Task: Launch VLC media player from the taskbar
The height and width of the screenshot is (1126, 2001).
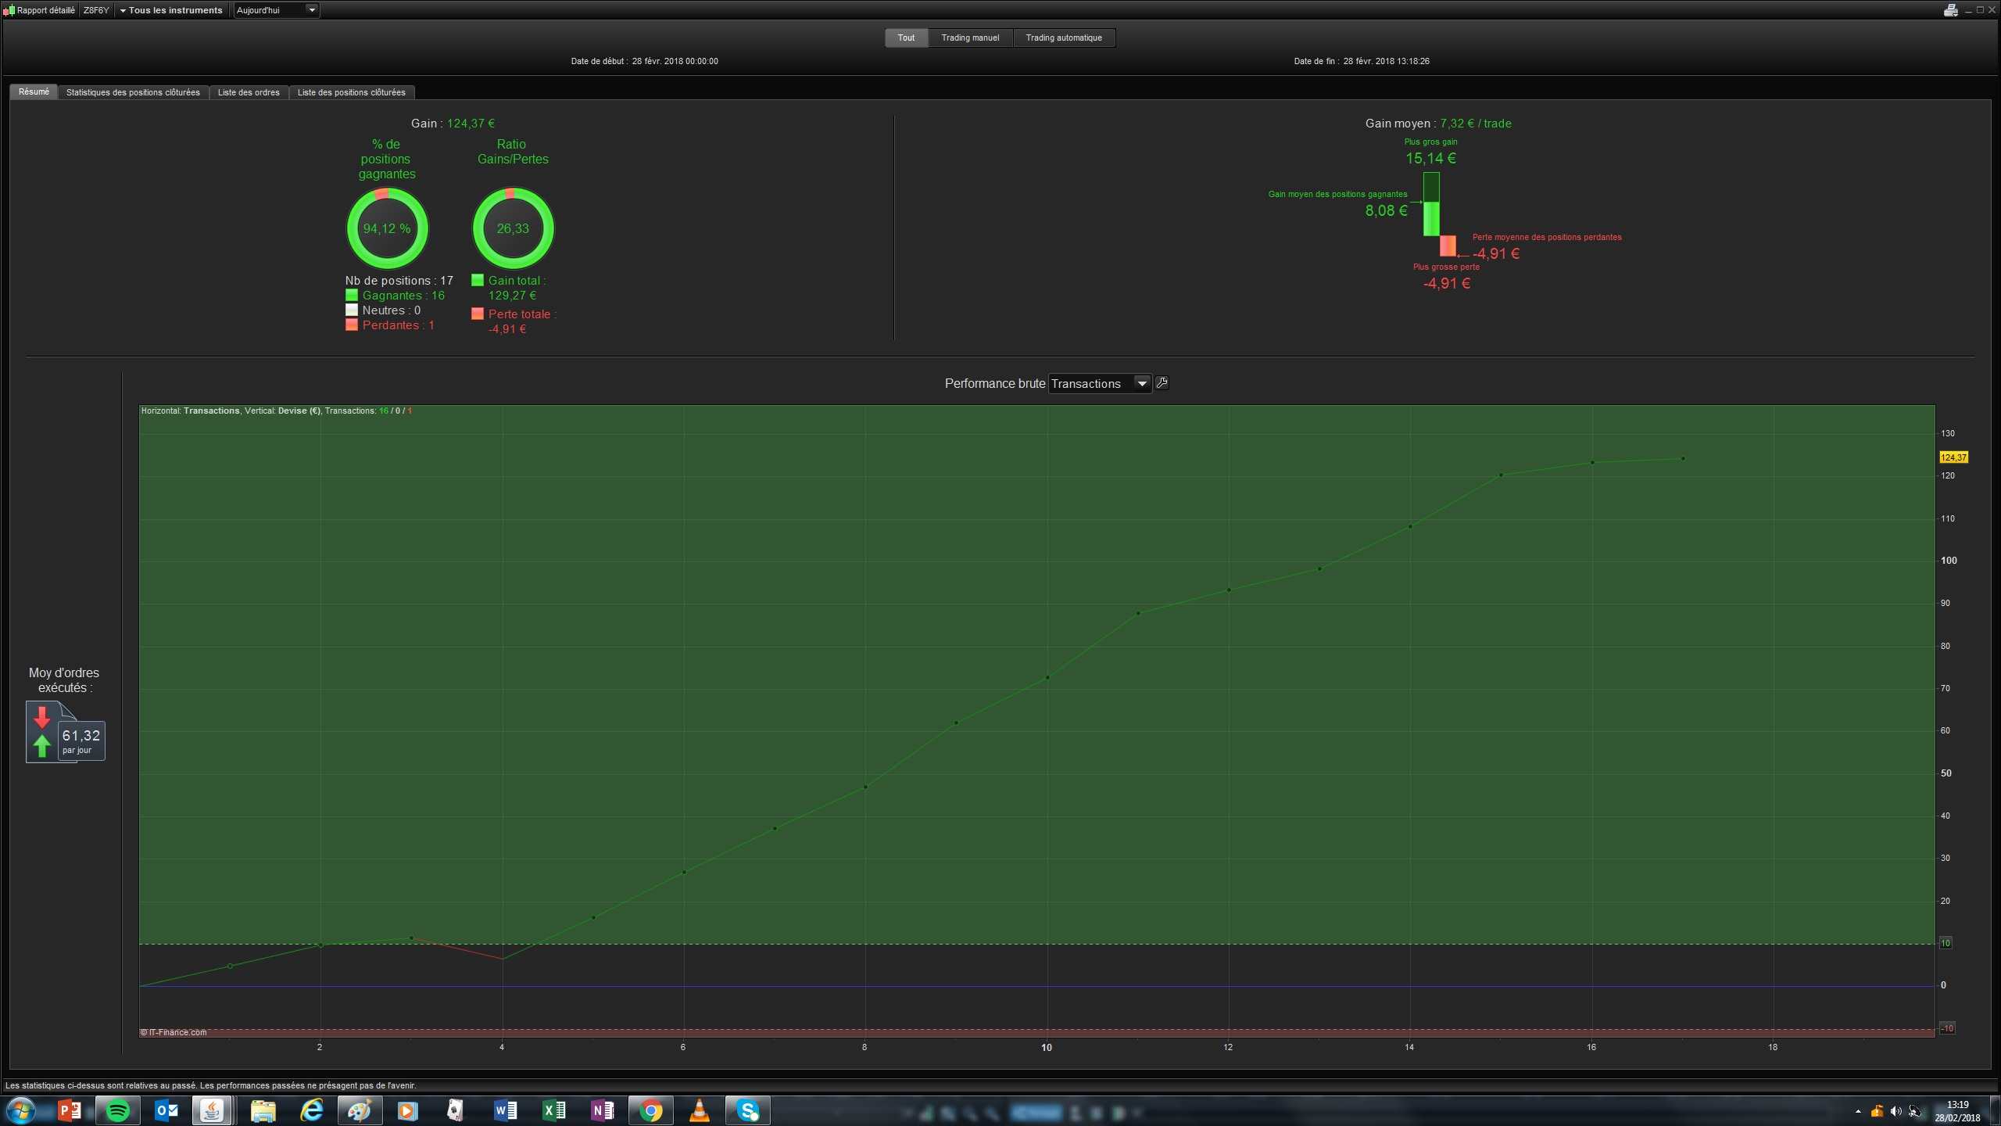Action: coord(700,1110)
